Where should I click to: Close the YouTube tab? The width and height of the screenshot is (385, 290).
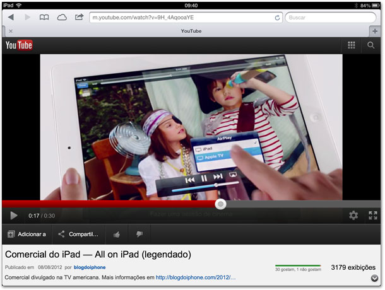click(x=11, y=31)
